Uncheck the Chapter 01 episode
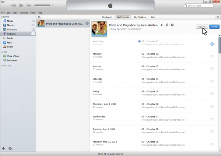The image size is (221, 156). [212, 44]
